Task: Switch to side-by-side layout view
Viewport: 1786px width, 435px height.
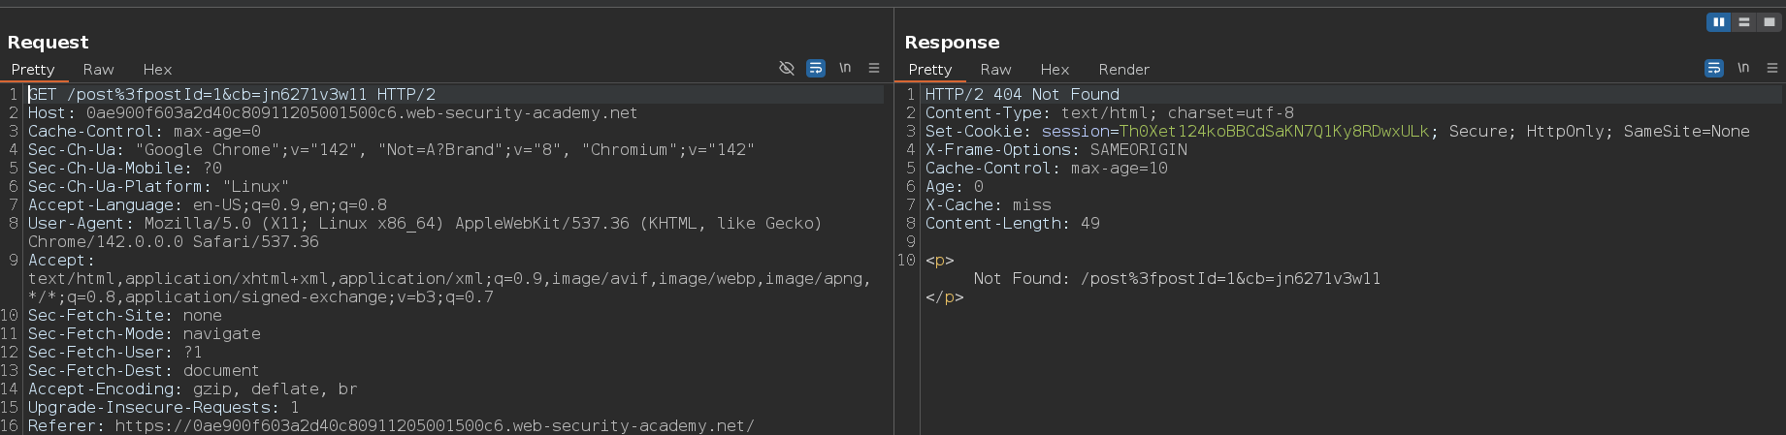Action: [1718, 22]
